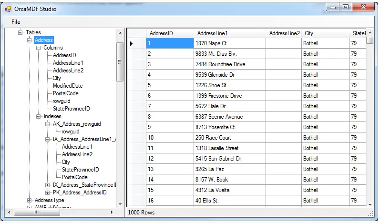This screenshot has width=380, height=223.
Task: Click the data grid's vertical scrollbar up arrow
Action: 370,33
